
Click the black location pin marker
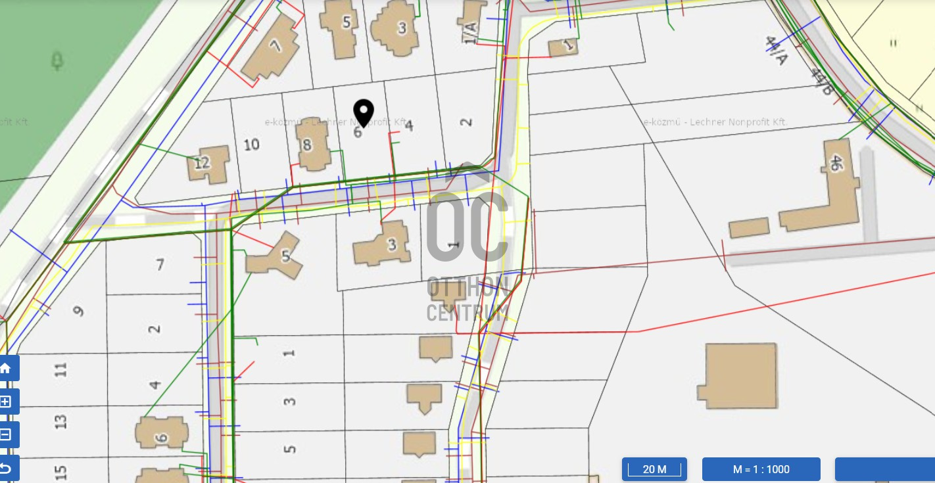[364, 113]
